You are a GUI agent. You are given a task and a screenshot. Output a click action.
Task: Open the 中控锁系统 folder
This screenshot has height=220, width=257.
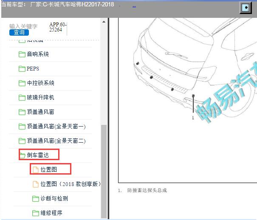pos(41,83)
